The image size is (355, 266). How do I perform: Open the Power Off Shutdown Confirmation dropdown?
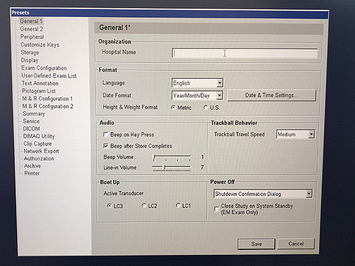click(x=263, y=194)
